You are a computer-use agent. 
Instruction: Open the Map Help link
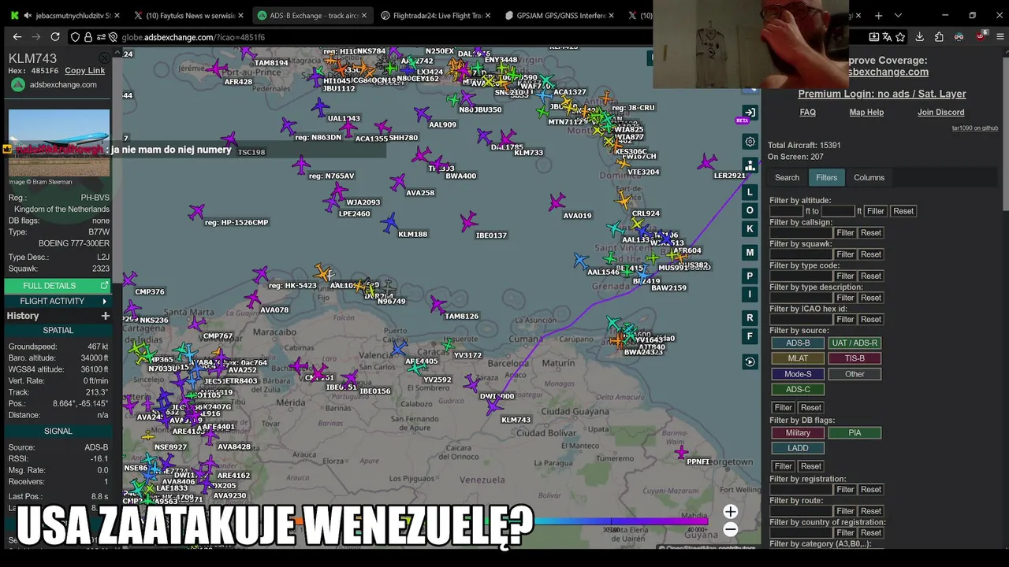pos(866,113)
